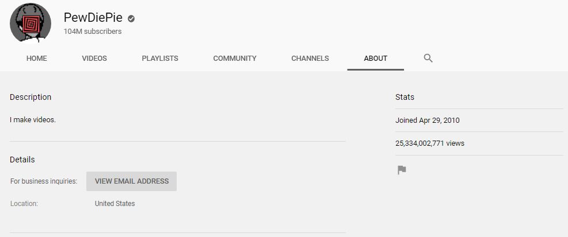Click the 'United States' location value
Screen dimensions: 568x237
[x=115, y=204]
